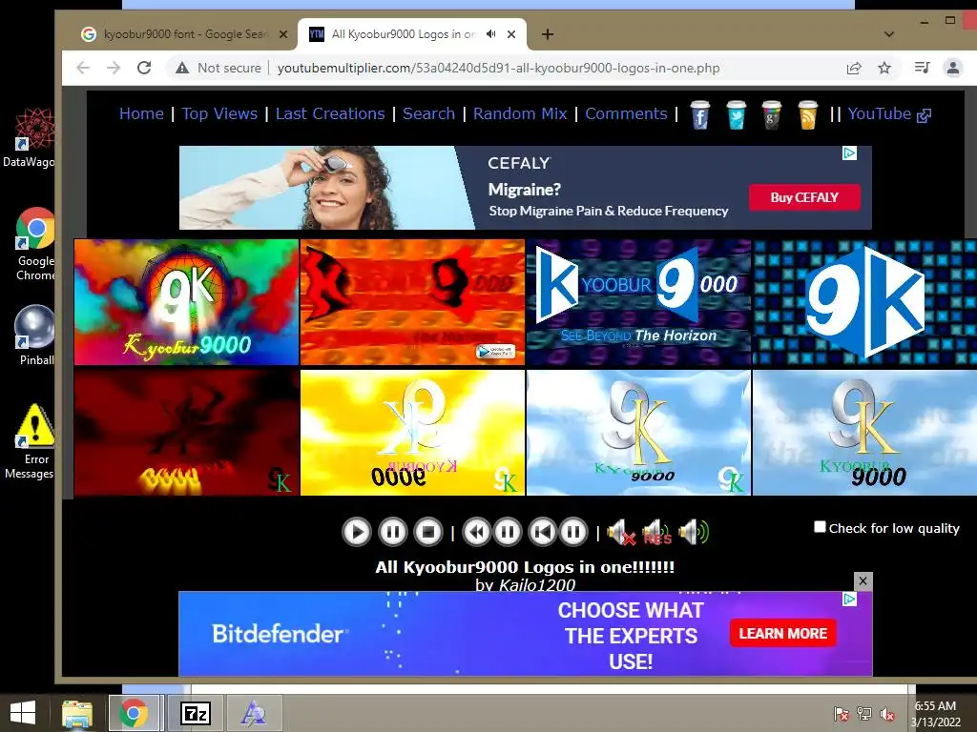Open the Chrome profile avatar

coord(953,68)
